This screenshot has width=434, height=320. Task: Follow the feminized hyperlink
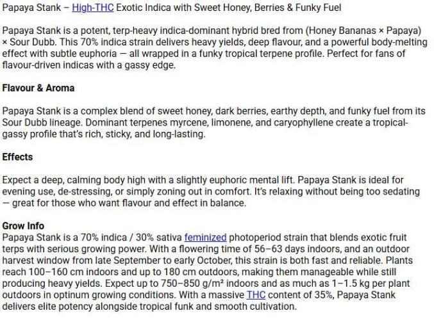coord(205,237)
